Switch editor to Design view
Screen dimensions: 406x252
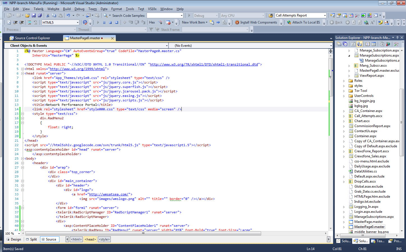tap(13, 239)
